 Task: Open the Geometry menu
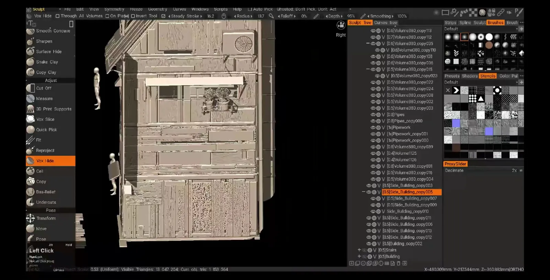click(157, 9)
